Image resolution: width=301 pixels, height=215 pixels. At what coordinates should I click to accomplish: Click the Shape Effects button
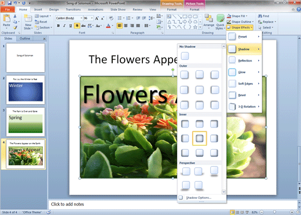pos(240,28)
